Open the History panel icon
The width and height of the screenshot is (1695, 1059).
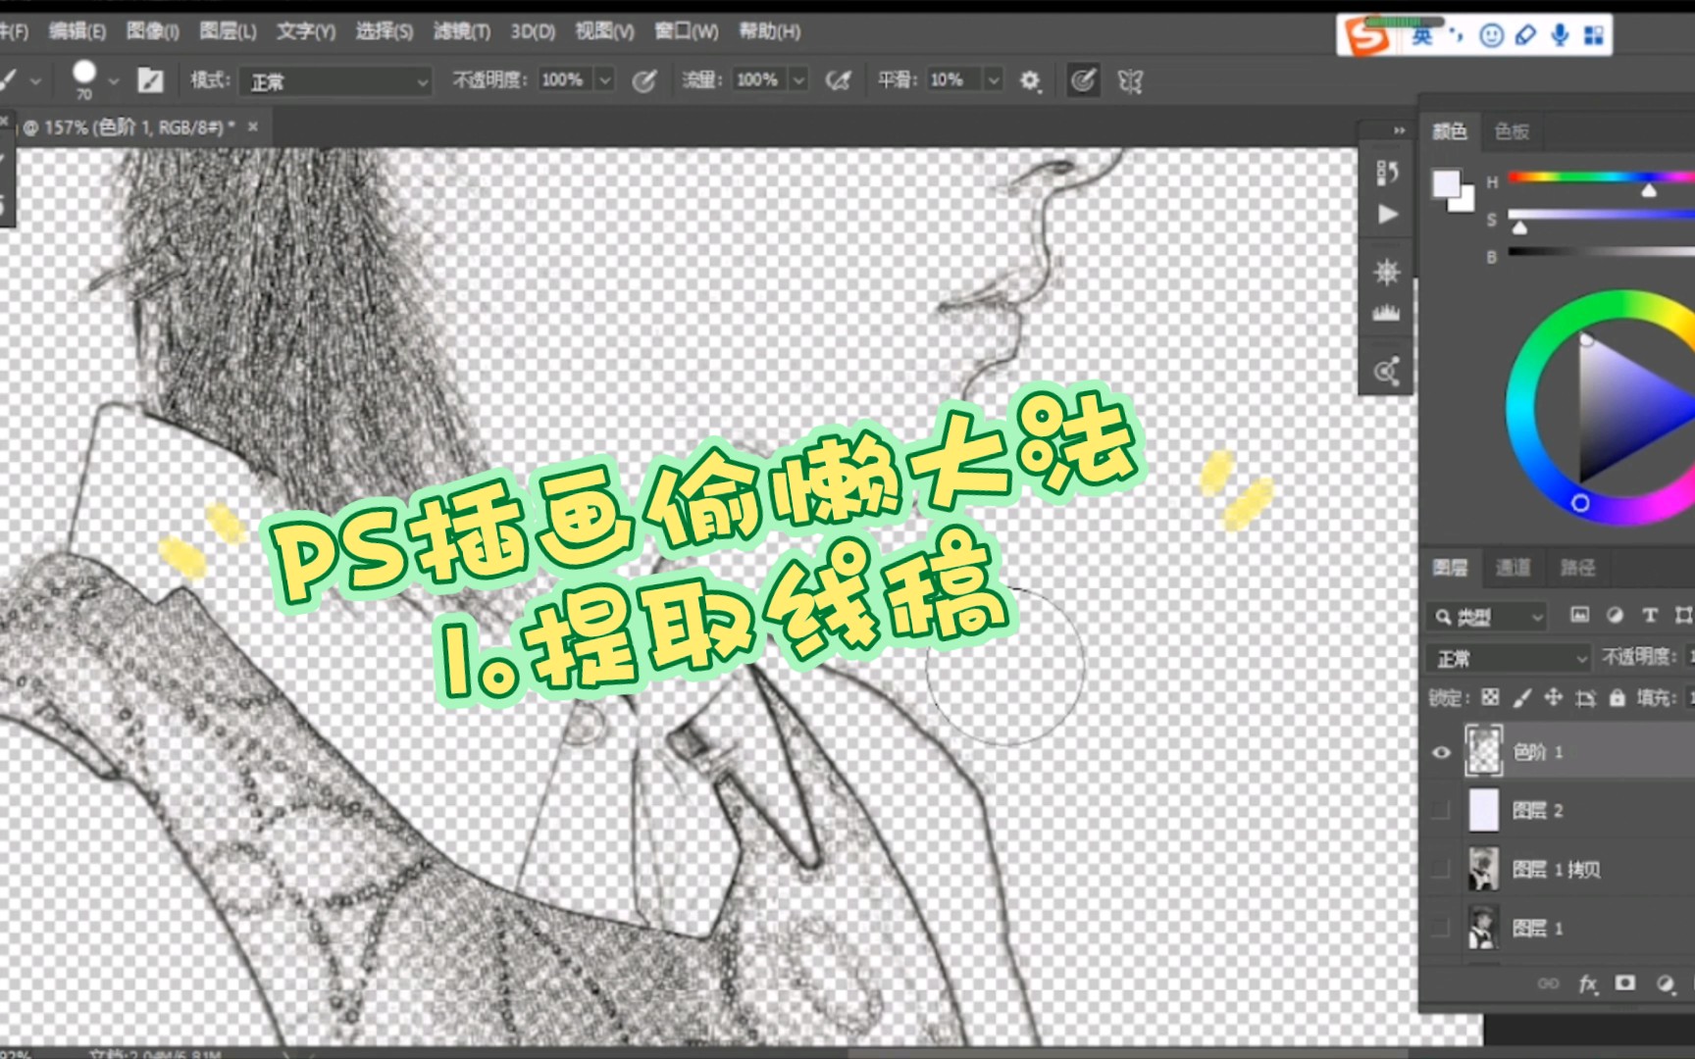1387,173
